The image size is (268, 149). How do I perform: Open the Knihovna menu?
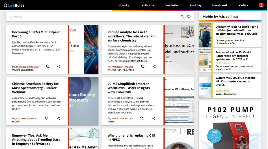(x=148, y=5)
